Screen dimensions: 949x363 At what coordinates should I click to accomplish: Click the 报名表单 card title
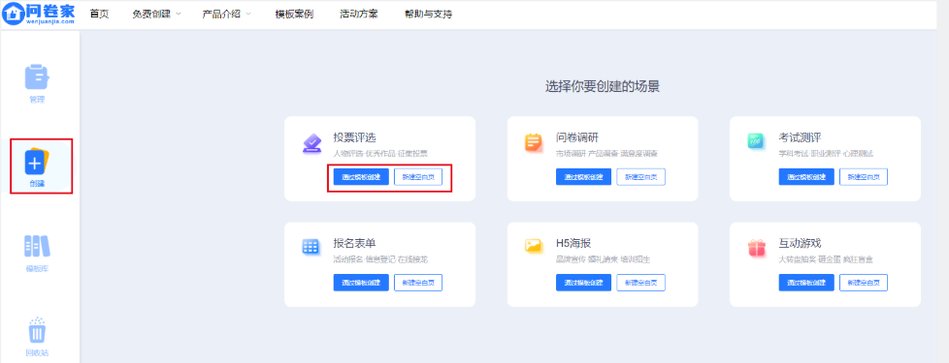pos(355,243)
